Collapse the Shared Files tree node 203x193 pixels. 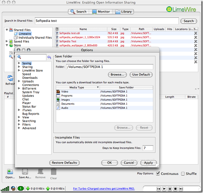[7, 30]
